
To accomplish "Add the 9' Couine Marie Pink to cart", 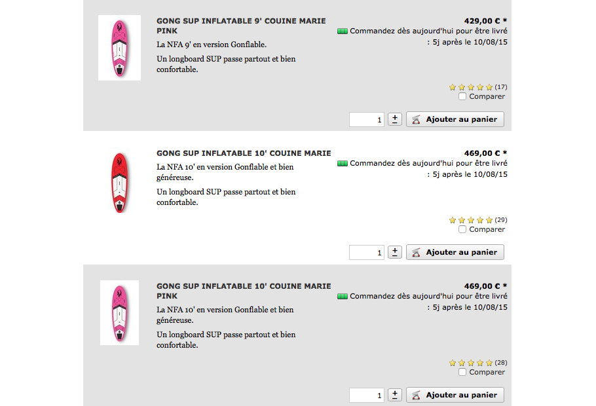I will (455, 119).
